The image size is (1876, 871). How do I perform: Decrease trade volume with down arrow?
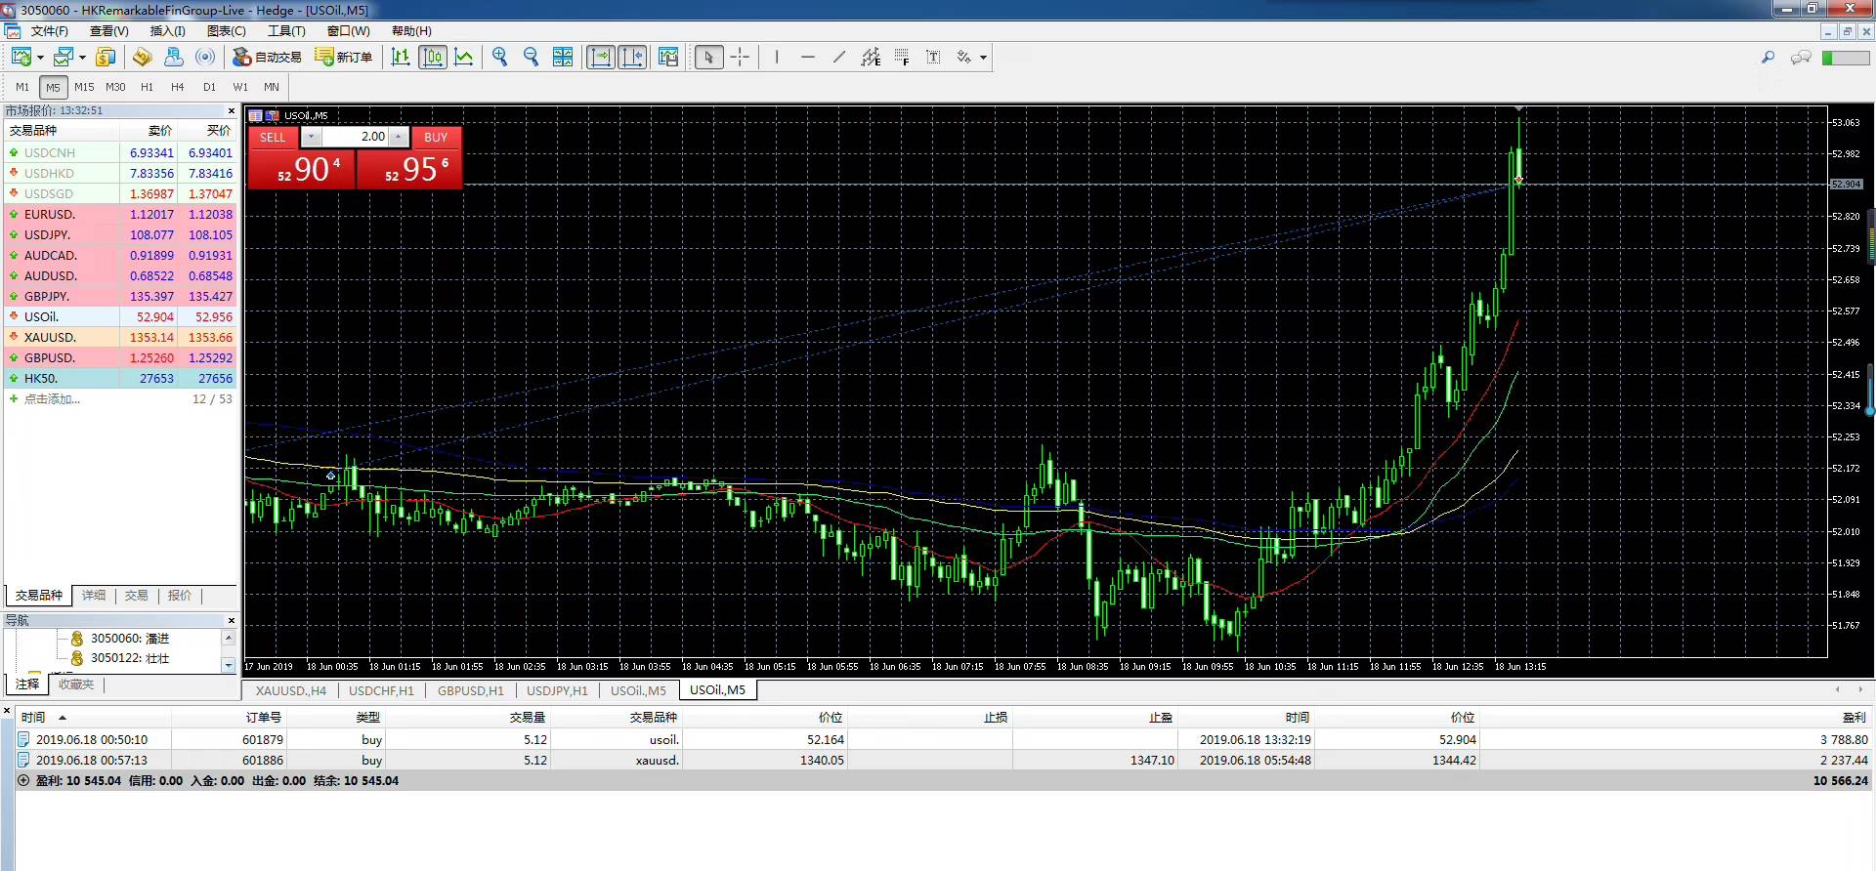tap(311, 137)
